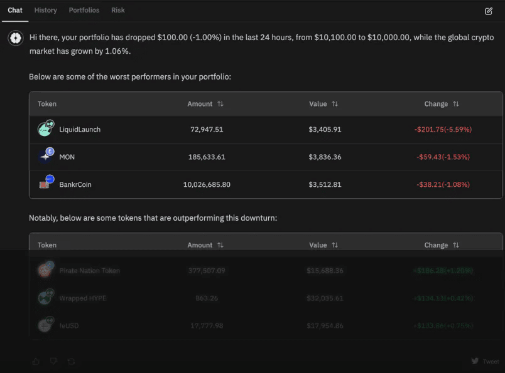Click the MON token icon
This screenshot has width=505, height=373.
point(45,156)
